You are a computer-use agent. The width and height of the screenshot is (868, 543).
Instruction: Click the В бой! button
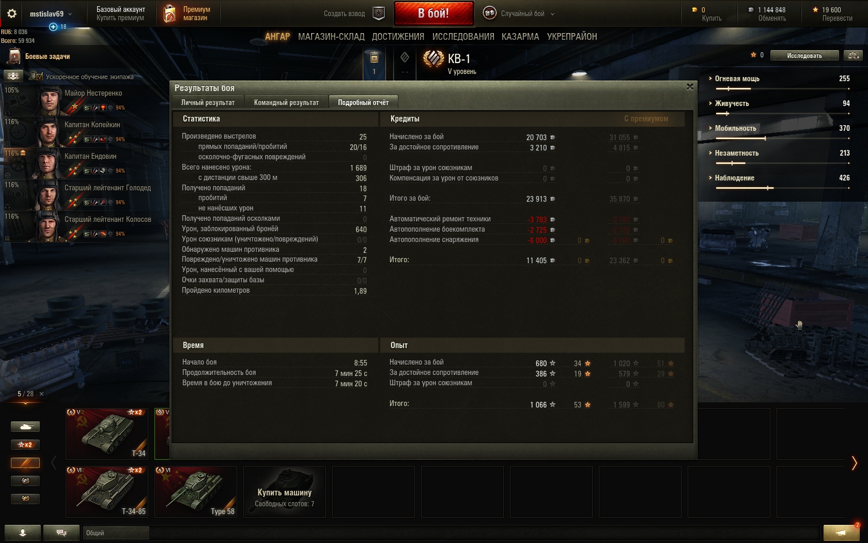433,13
